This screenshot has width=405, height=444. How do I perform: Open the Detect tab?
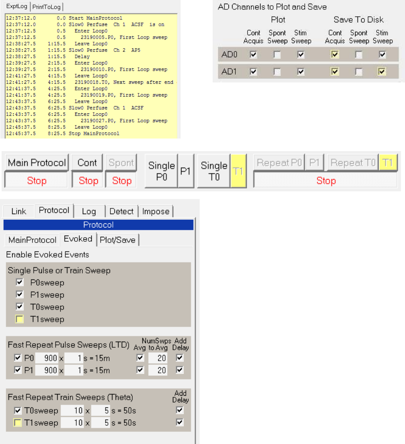coord(121,211)
